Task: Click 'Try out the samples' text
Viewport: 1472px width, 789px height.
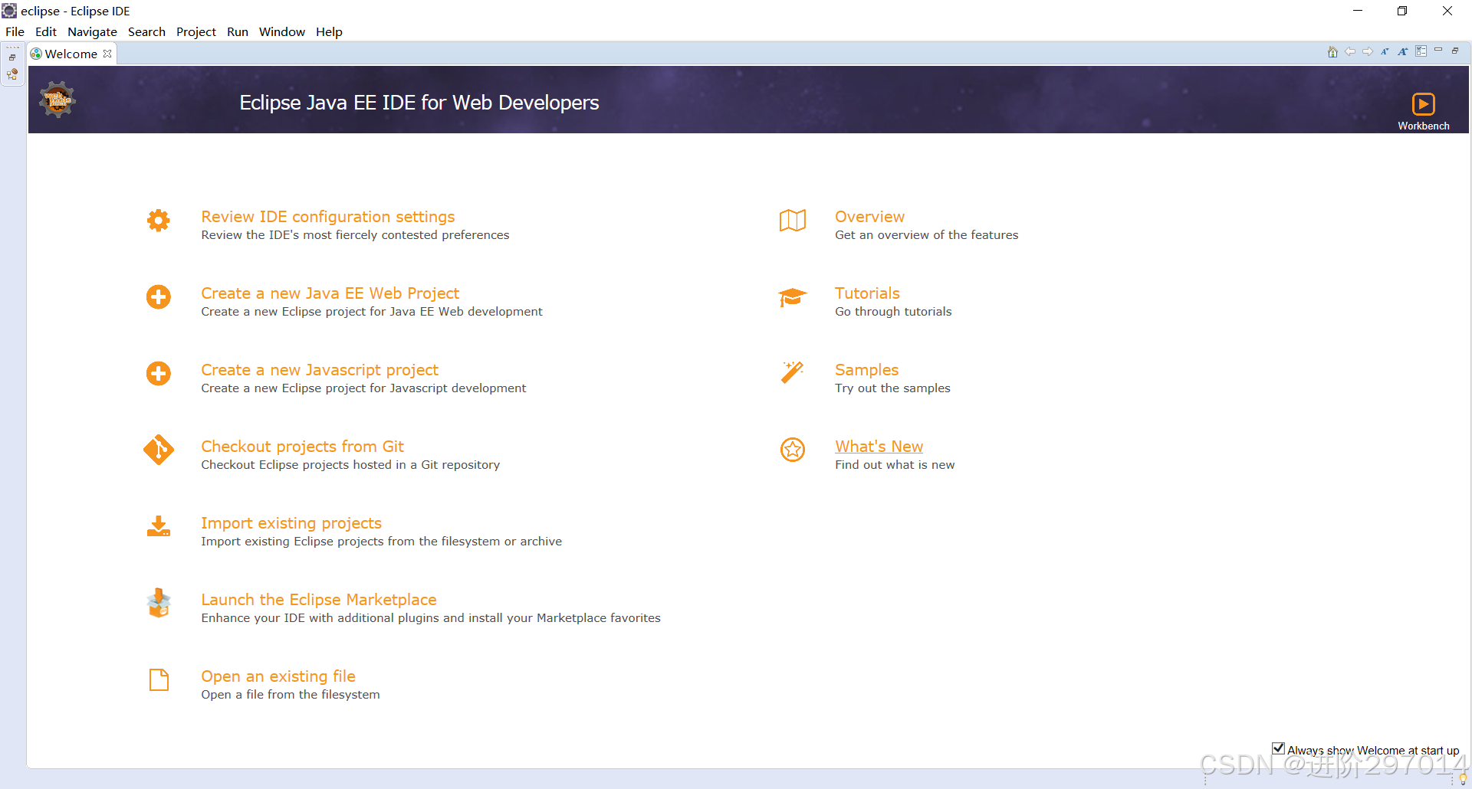Action: pos(892,388)
